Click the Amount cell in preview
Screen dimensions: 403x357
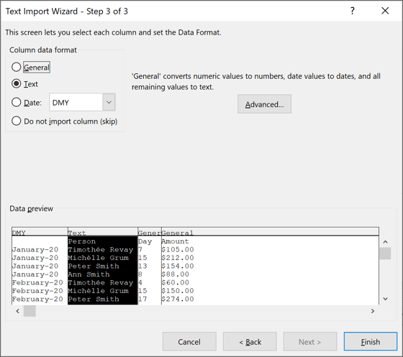175,241
